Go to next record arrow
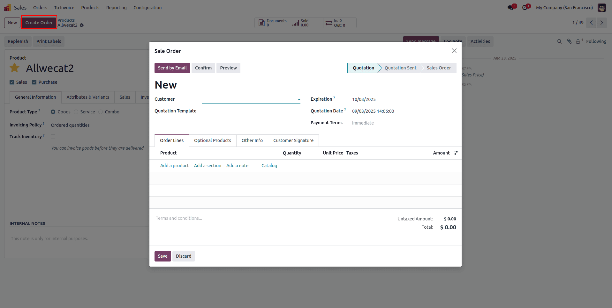612x308 pixels. 601,23
